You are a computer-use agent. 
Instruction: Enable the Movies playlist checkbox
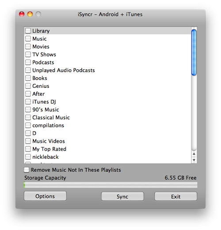(28, 46)
